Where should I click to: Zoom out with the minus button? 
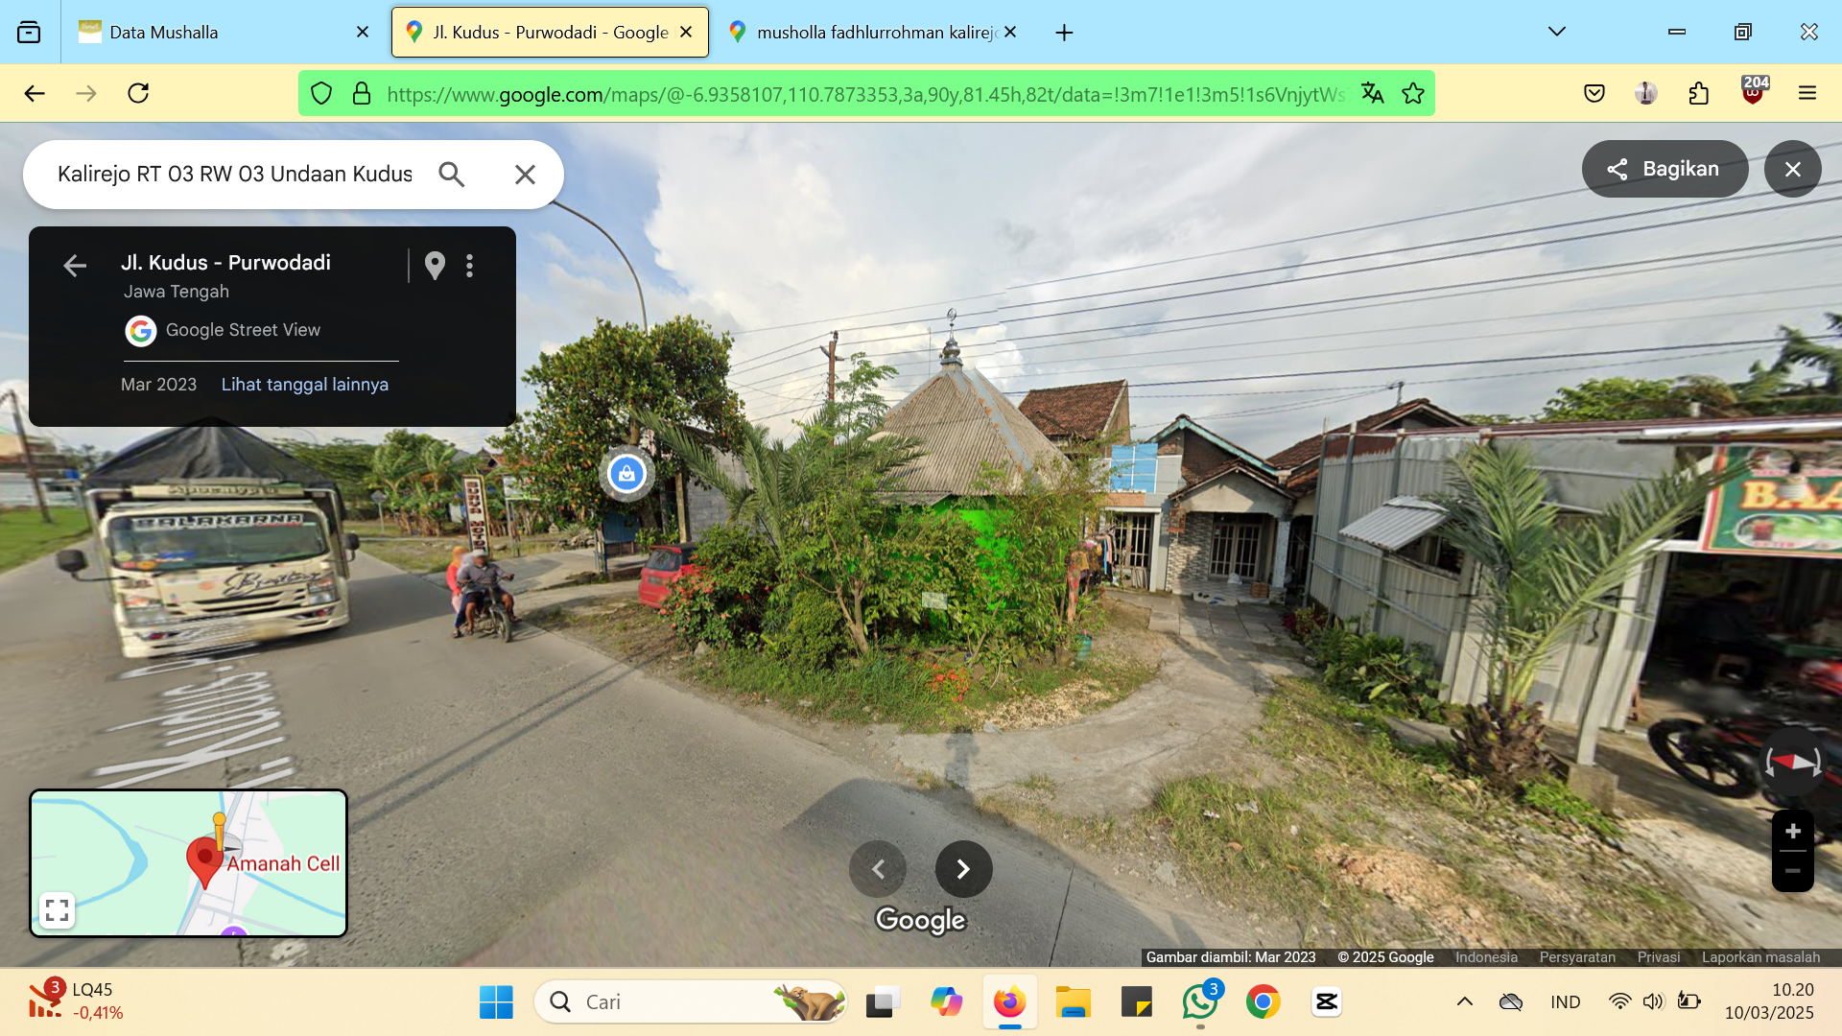click(x=1792, y=872)
